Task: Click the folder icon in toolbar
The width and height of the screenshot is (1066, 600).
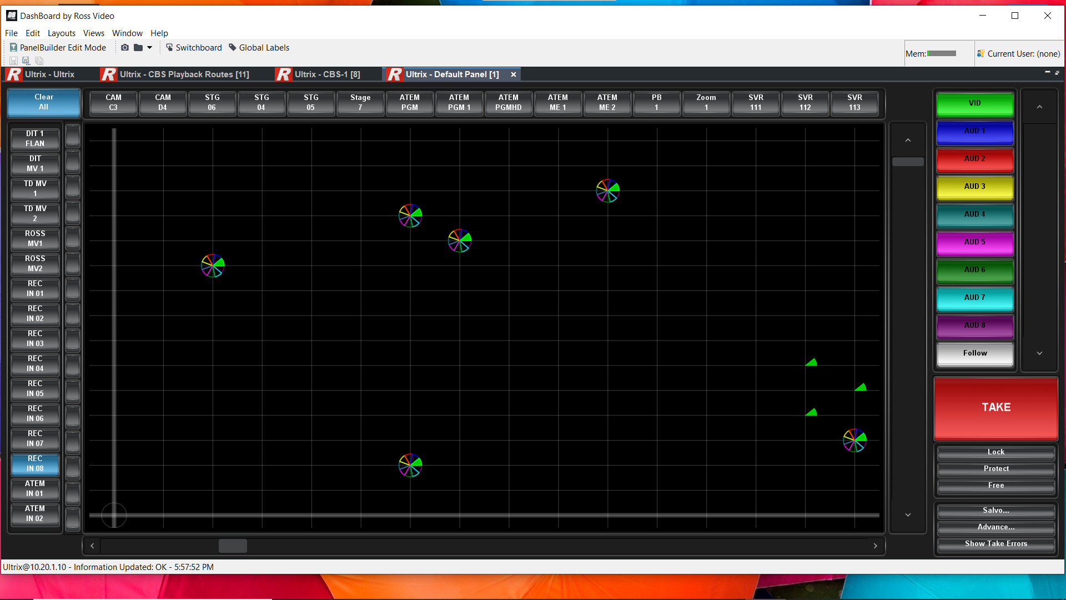Action: point(138,48)
